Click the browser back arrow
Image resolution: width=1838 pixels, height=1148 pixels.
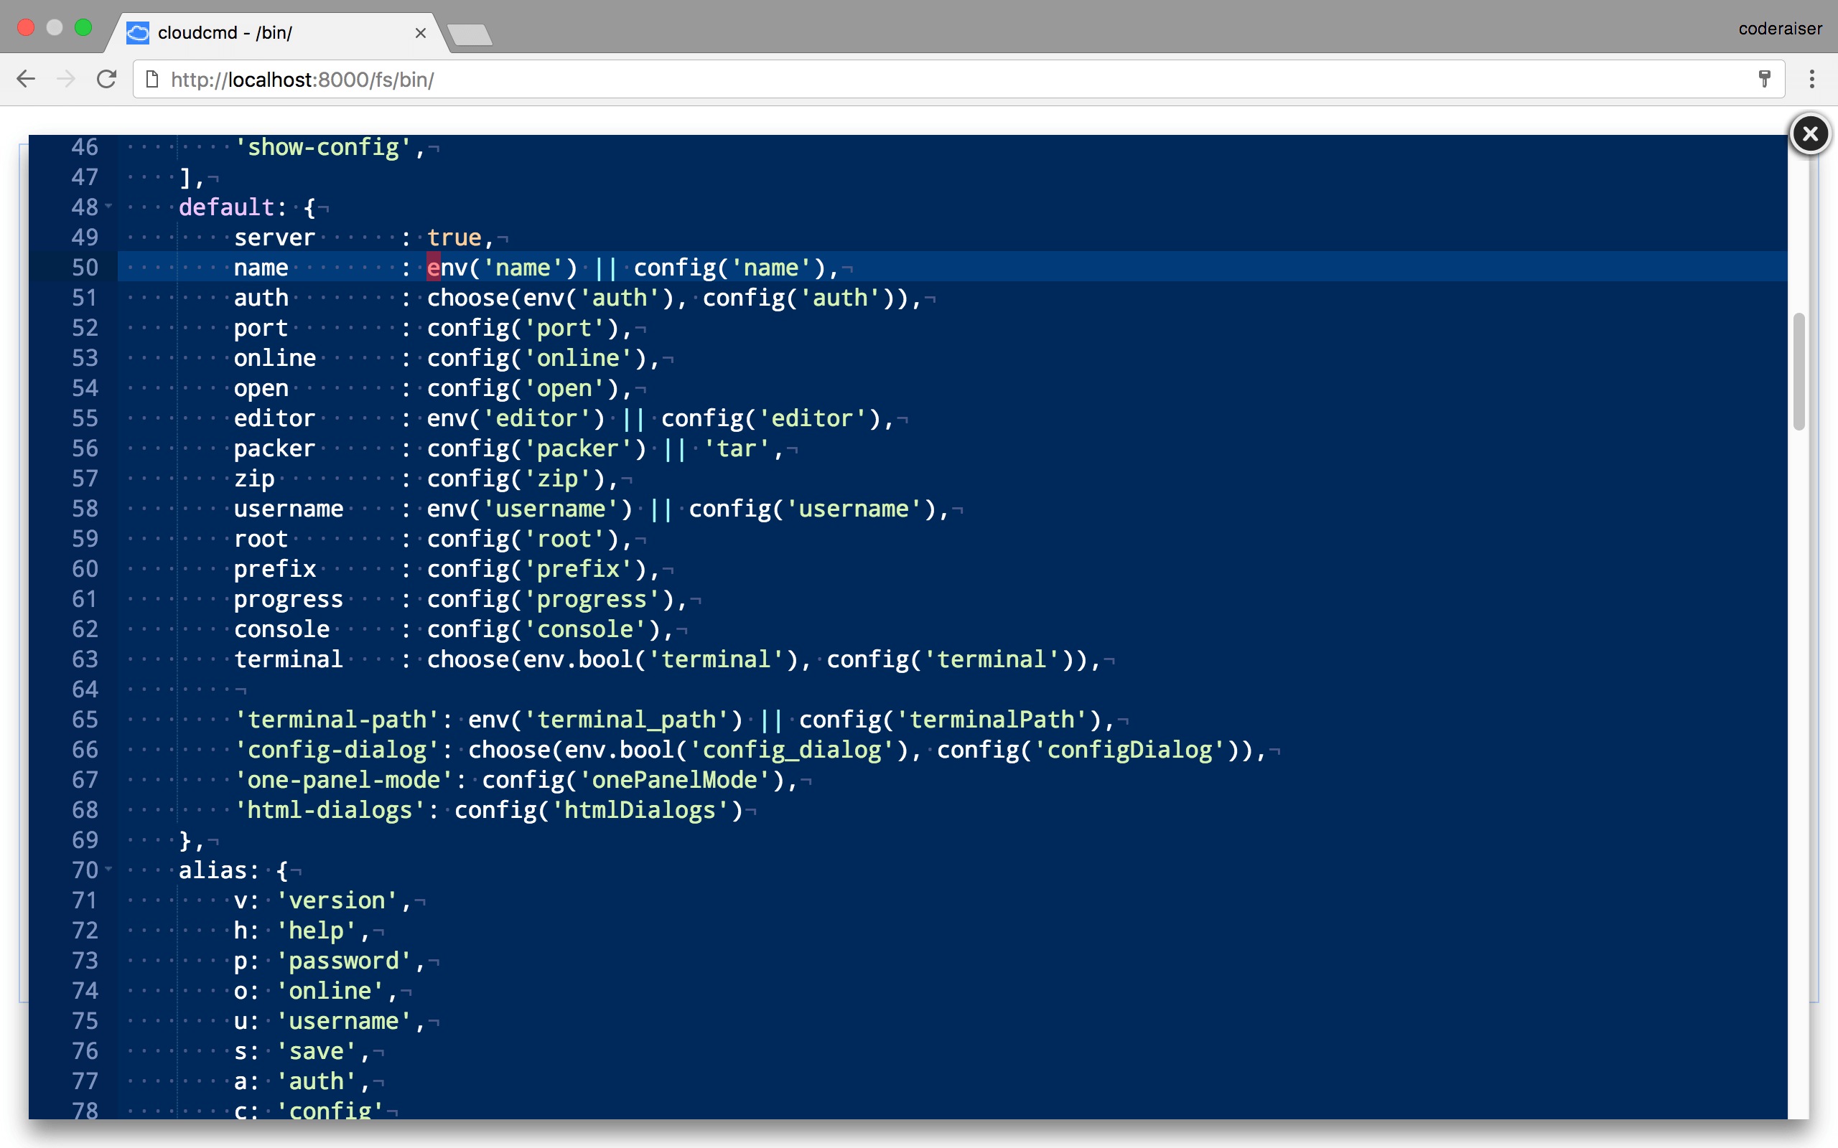point(26,79)
